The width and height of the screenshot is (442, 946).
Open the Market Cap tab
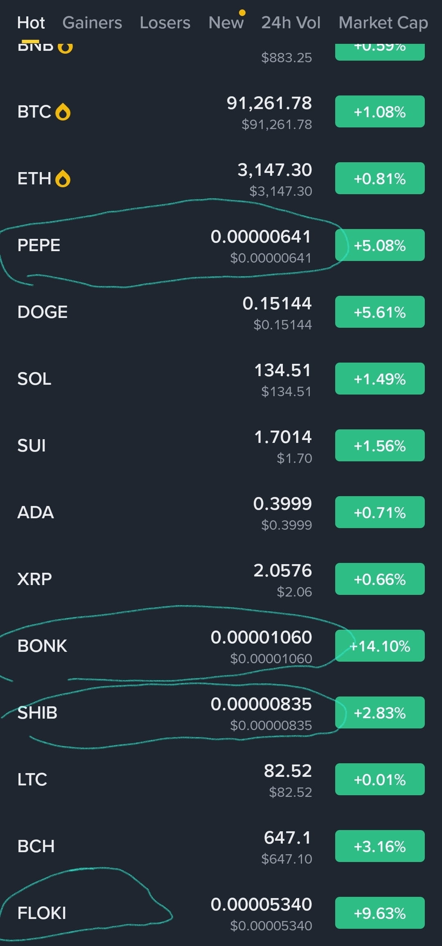click(383, 23)
